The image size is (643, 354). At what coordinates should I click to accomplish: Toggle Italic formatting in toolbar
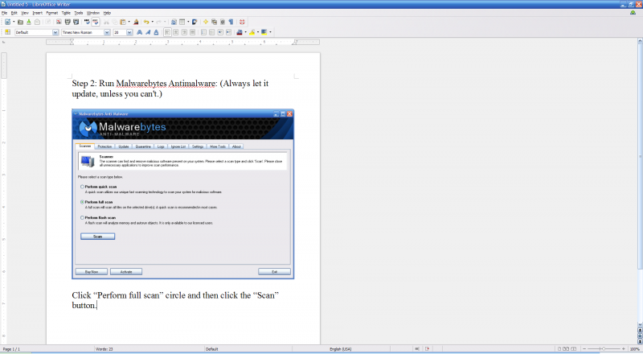[x=147, y=32]
